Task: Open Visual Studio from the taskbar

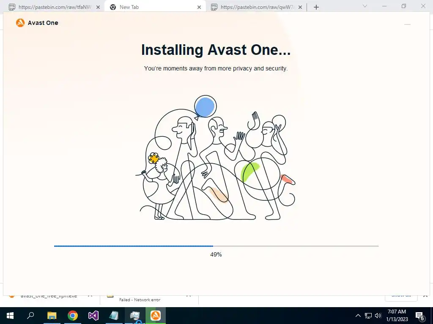Action: [x=93, y=316]
